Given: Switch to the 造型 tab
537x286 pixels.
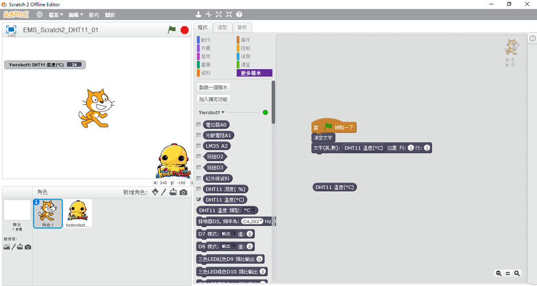Looking at the screenshot, I should click(x=222, y=27).
